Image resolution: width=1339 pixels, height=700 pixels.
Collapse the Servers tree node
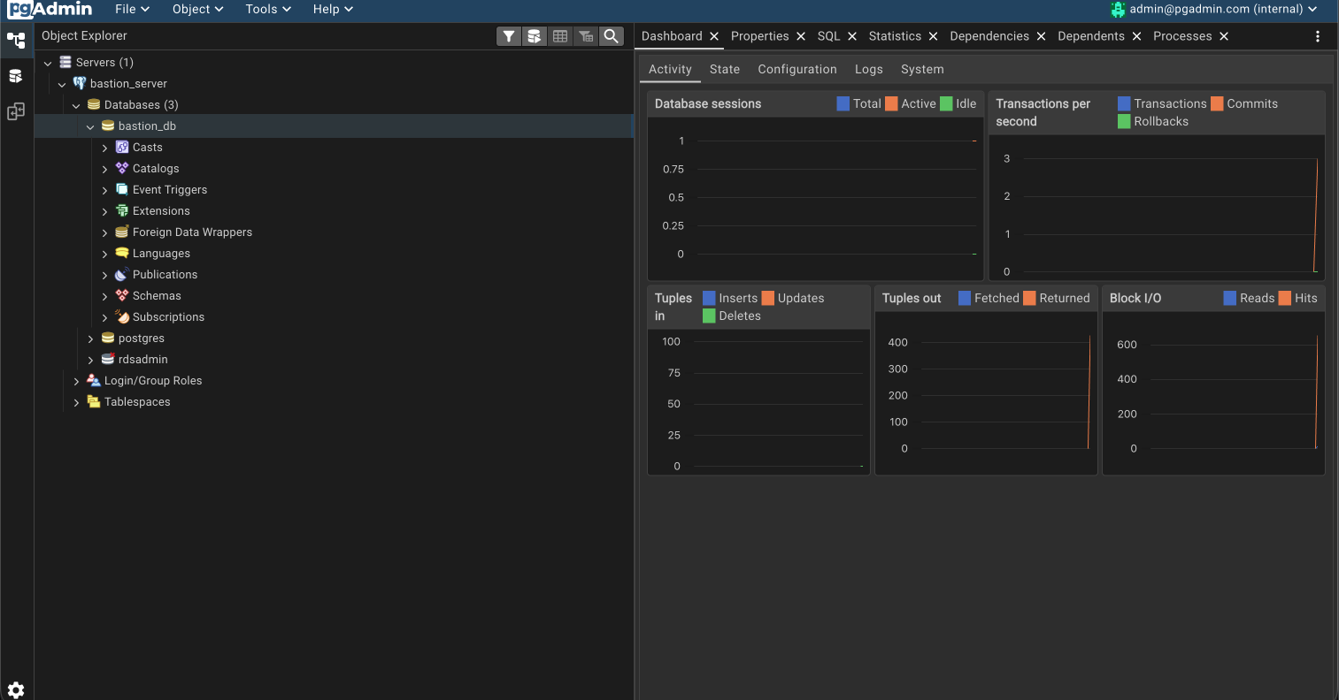[x=48, y=63]
